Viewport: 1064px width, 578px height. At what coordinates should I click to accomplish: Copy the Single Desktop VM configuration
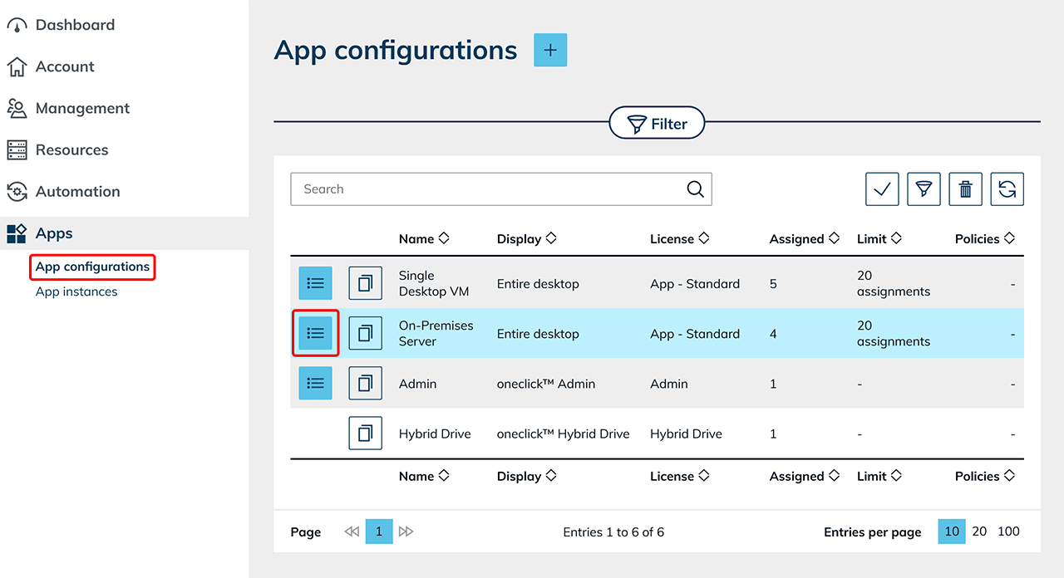click(x=365, y=283)
